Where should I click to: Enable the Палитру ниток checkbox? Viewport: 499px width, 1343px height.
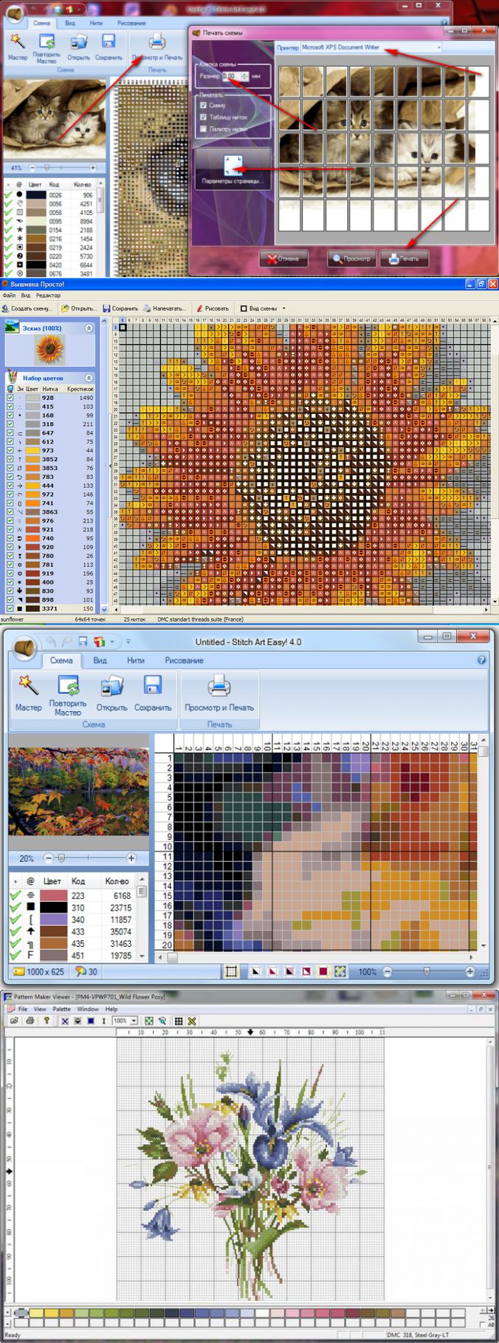point(204,129)
